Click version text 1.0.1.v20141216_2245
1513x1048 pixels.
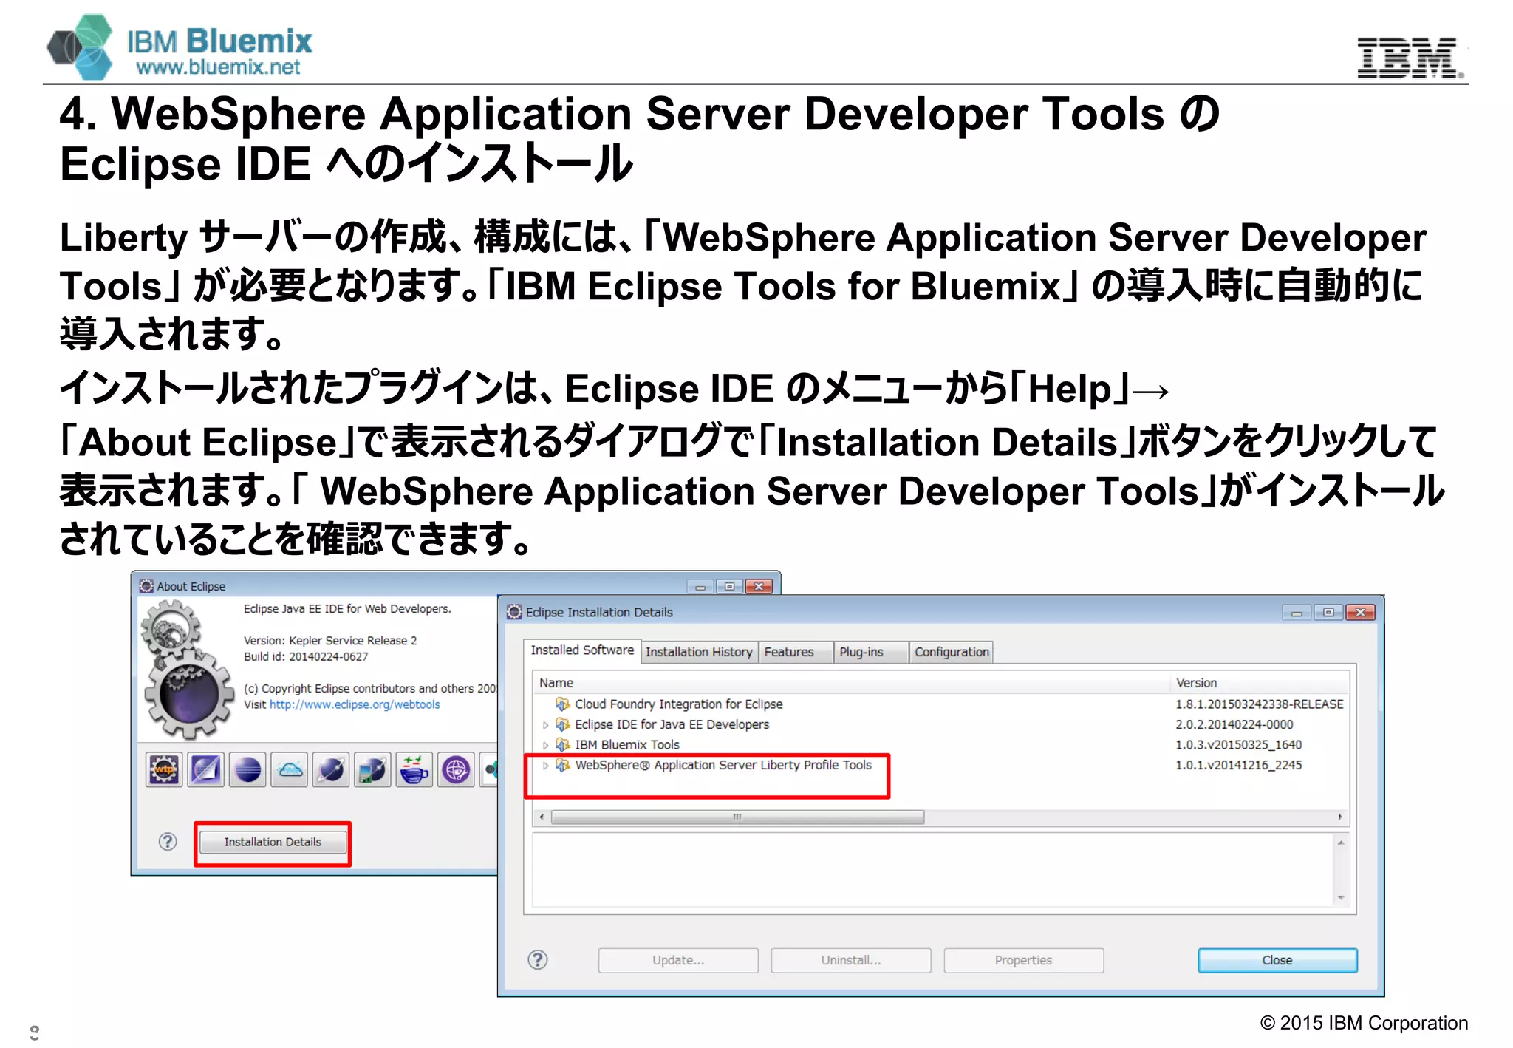pos(1239,765)
